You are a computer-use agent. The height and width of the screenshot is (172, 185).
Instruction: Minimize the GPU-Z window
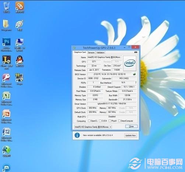tap(125, 47)
